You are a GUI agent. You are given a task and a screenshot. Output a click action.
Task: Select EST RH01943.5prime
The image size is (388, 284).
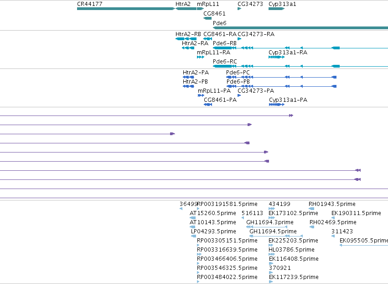pos(332,204)
